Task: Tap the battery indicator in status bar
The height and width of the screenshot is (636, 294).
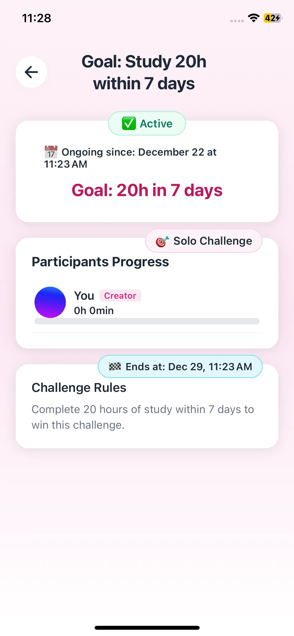Action: (x=273, y=18)
